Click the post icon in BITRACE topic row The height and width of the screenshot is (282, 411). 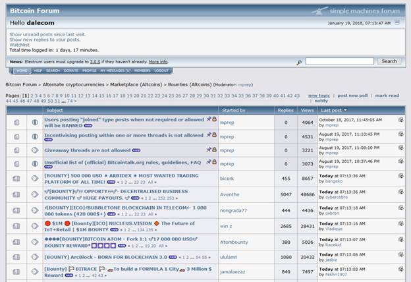click(x=35, y=271)
